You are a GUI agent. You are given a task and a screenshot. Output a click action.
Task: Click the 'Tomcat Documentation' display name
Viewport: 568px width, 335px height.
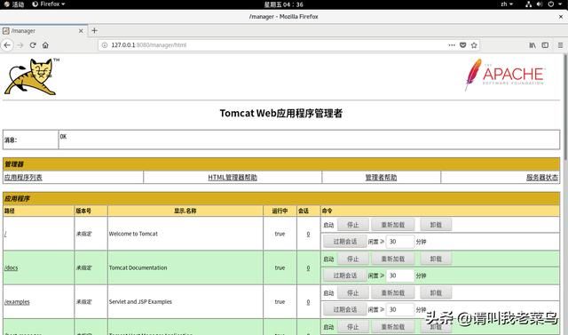pos(138,268)
